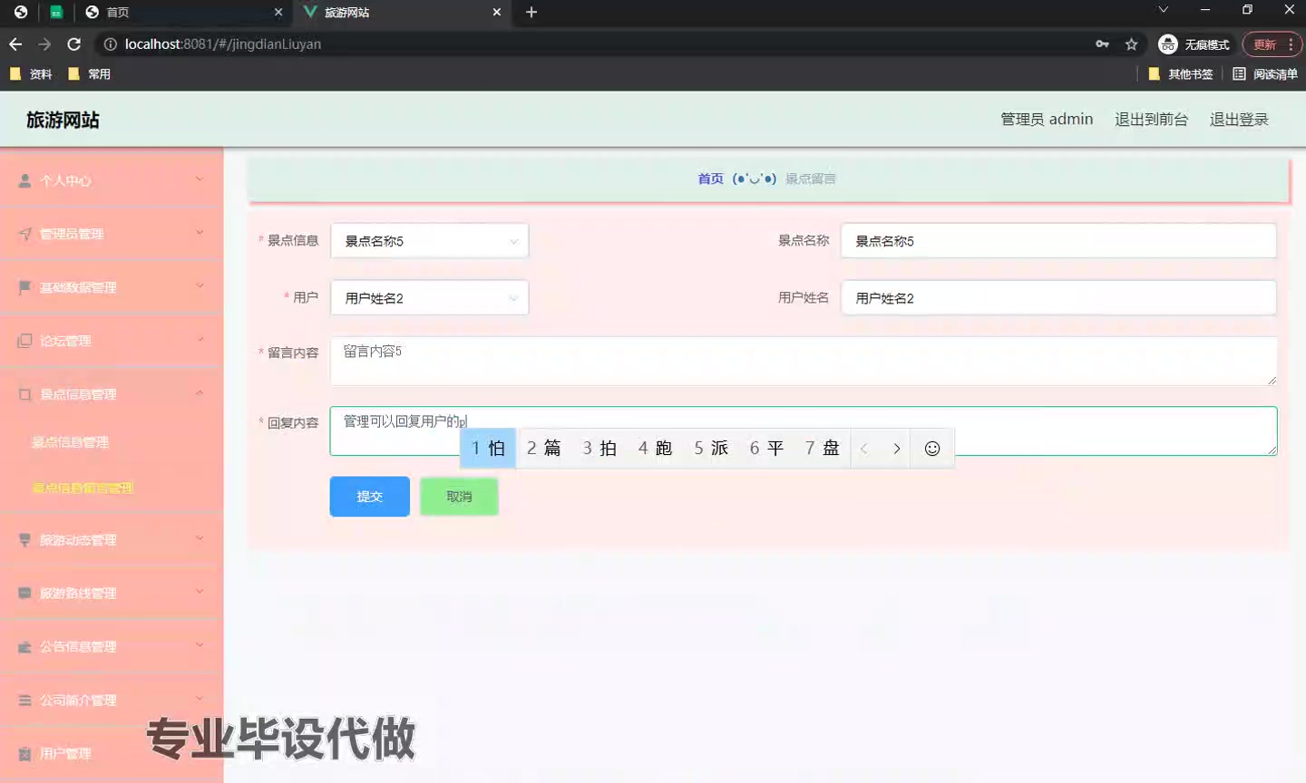Expand the 旅游动态管理 menu chevron
1306x783 pixels.
(200, 539)
